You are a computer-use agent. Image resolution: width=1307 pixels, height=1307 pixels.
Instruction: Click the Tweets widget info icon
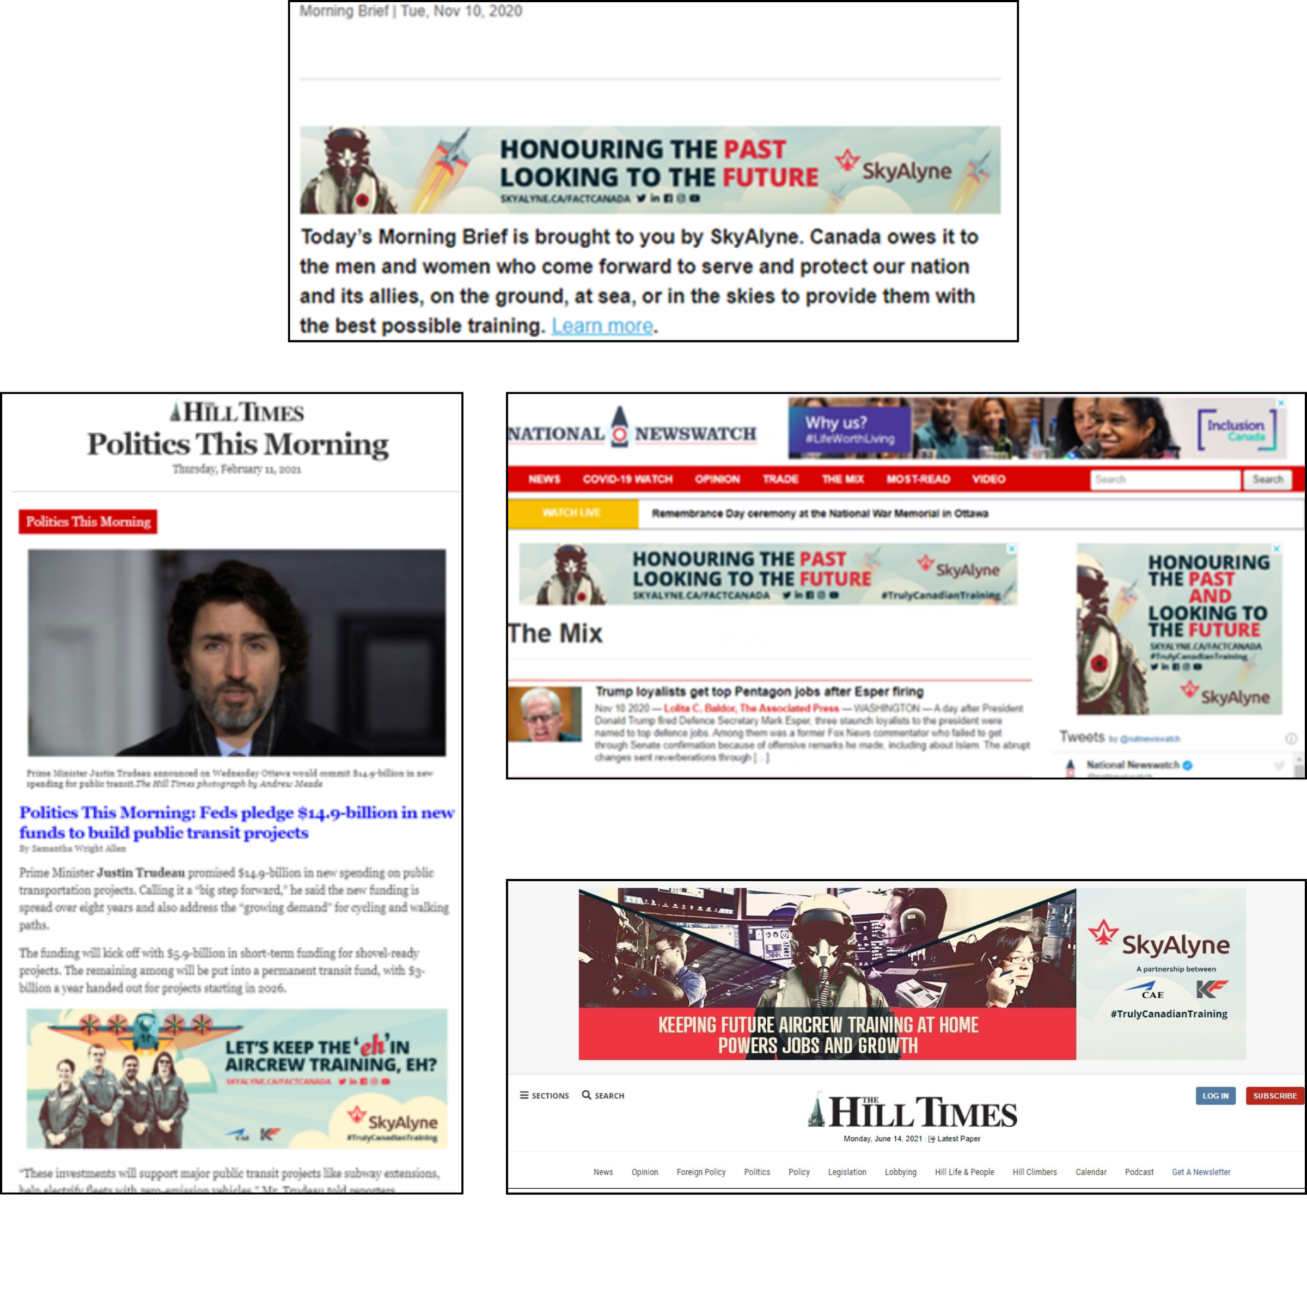pos(1291,738)
